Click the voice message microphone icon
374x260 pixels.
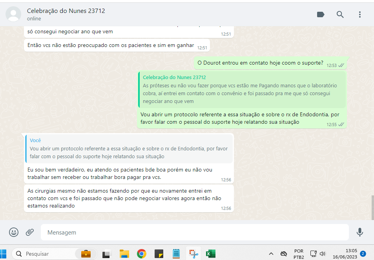pos(359,232)
